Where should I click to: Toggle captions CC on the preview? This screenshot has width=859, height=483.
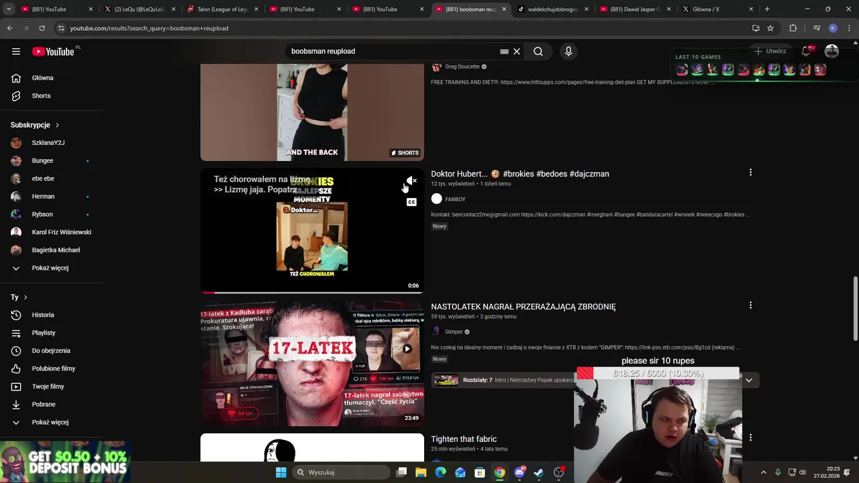(411, 202)
